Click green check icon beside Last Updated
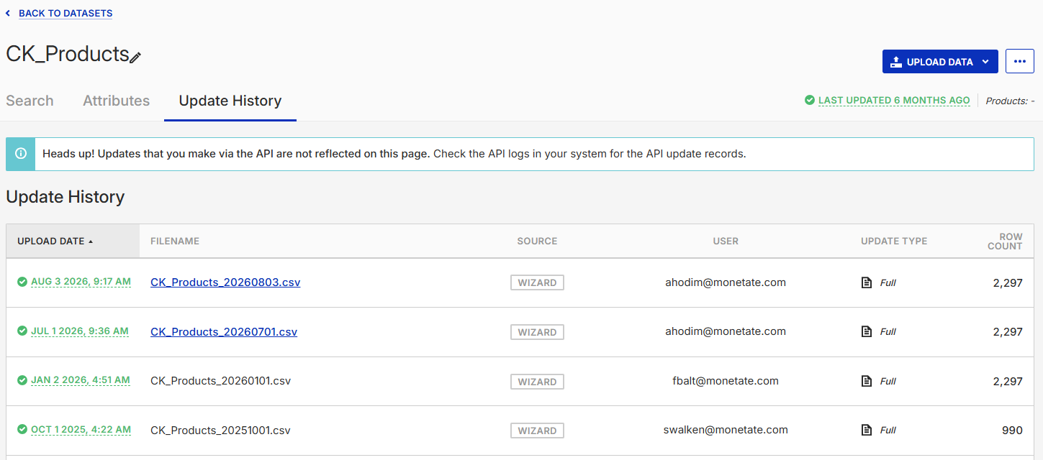Screen dimensions: 1043x460 tap(810, 101)
